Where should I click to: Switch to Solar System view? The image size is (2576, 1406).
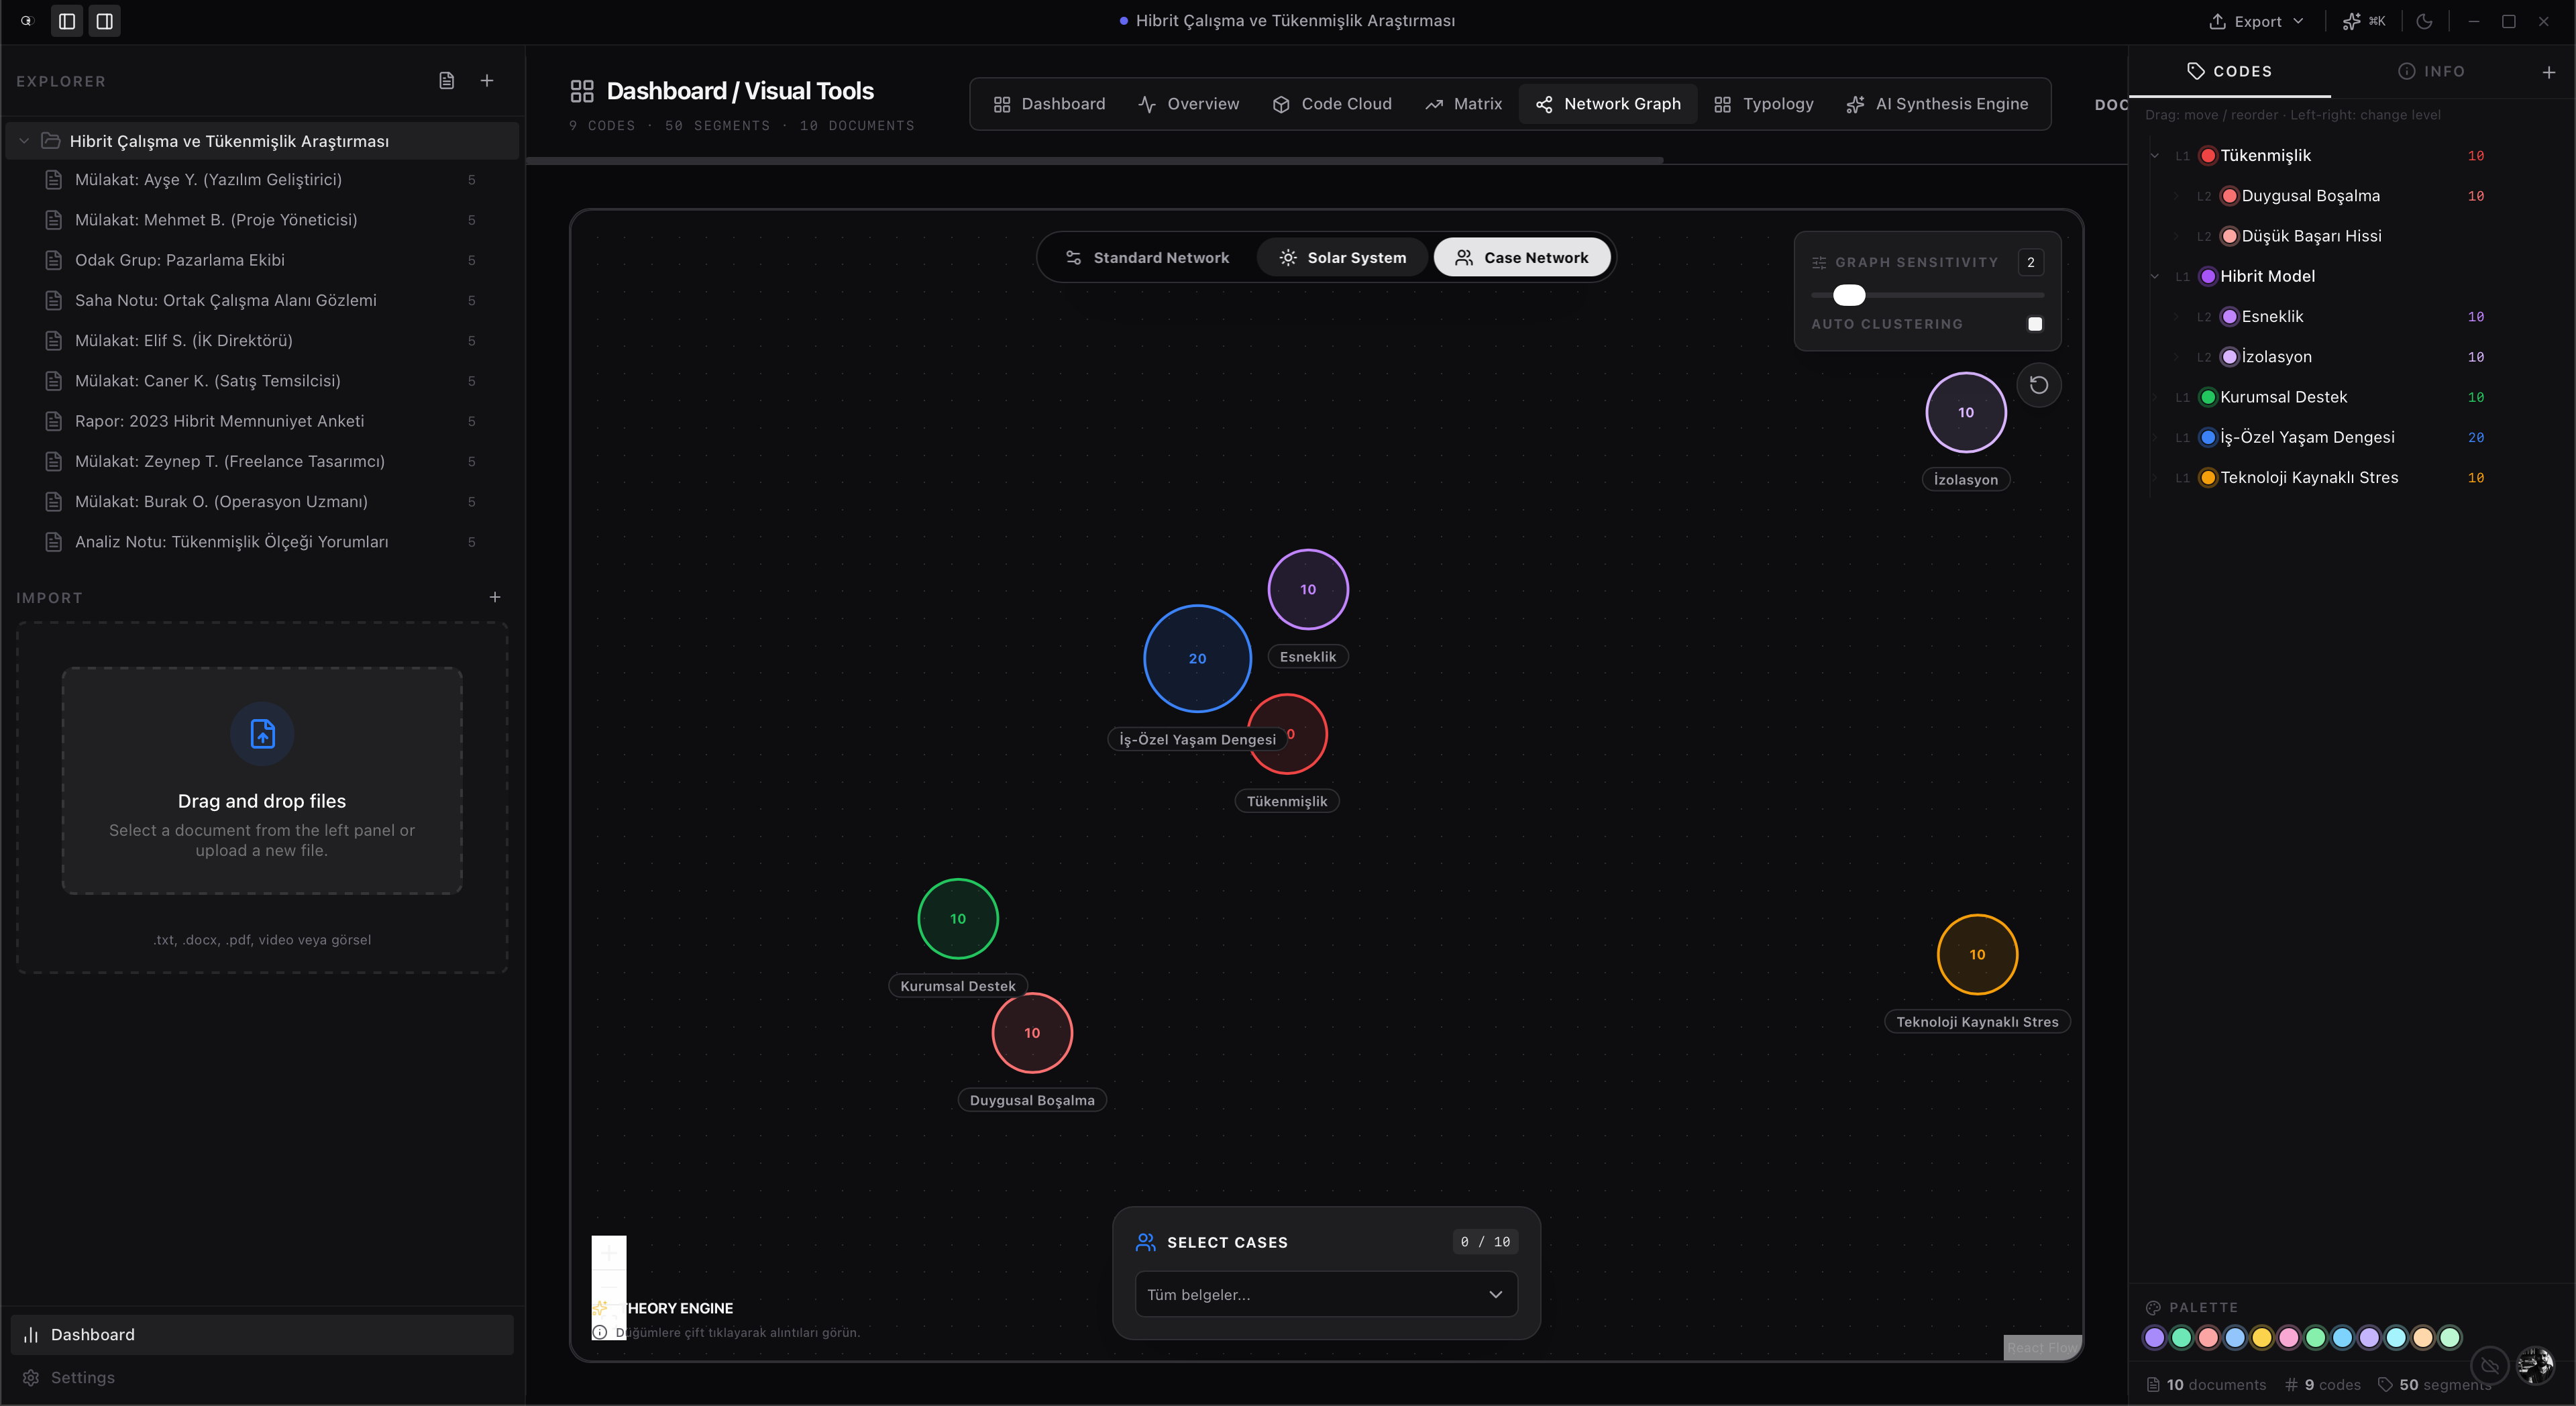(1342, 258)
